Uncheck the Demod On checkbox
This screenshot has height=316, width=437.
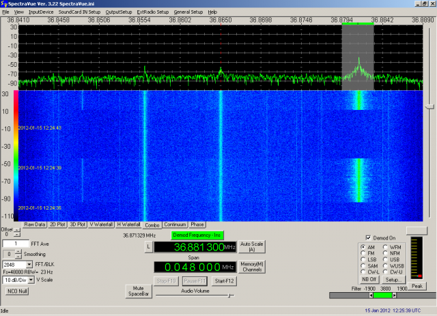tap(369, 237)
